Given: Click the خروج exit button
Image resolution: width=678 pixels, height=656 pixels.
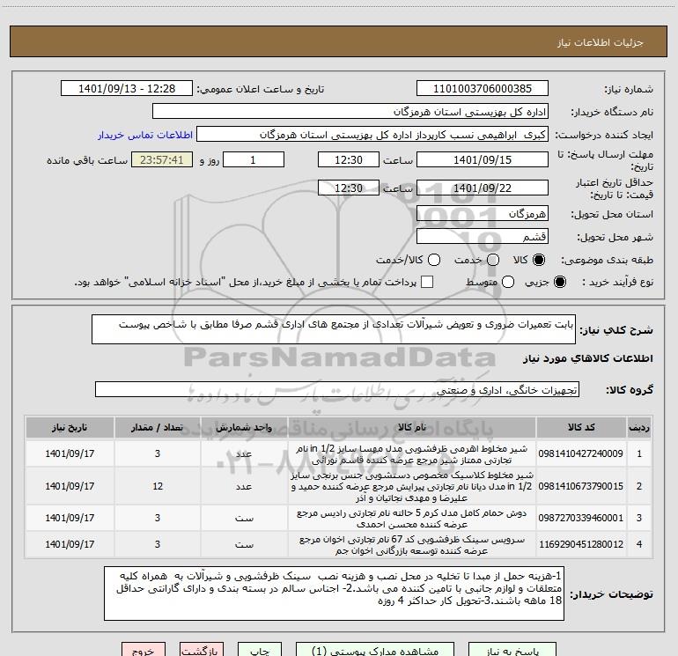Looking at the screenshot, I should pos(144,650).
